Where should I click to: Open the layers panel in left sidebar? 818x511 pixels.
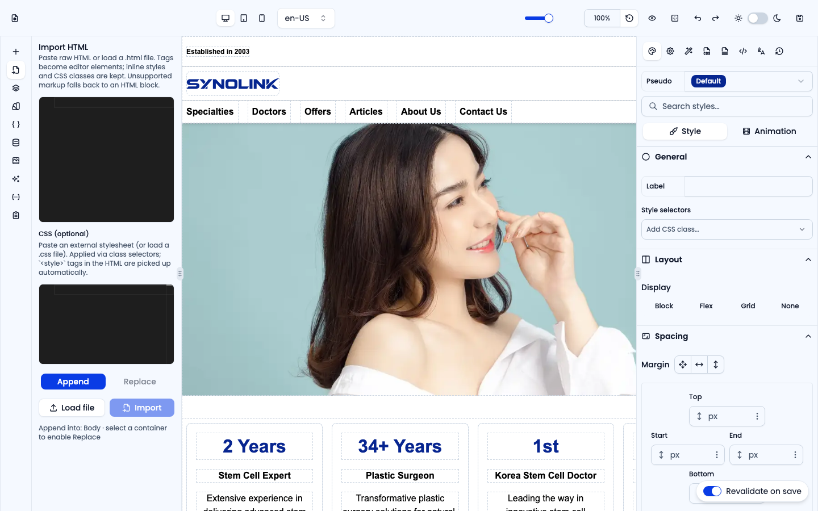point(16,88)
